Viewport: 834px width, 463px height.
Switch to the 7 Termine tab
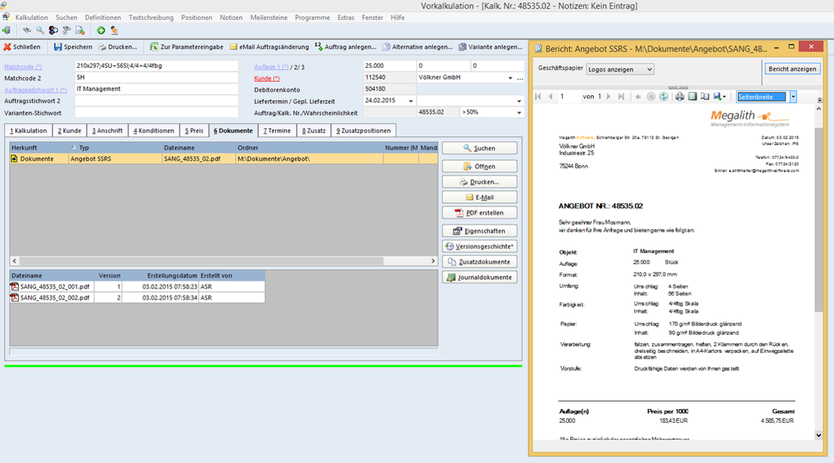click(277, 131)
